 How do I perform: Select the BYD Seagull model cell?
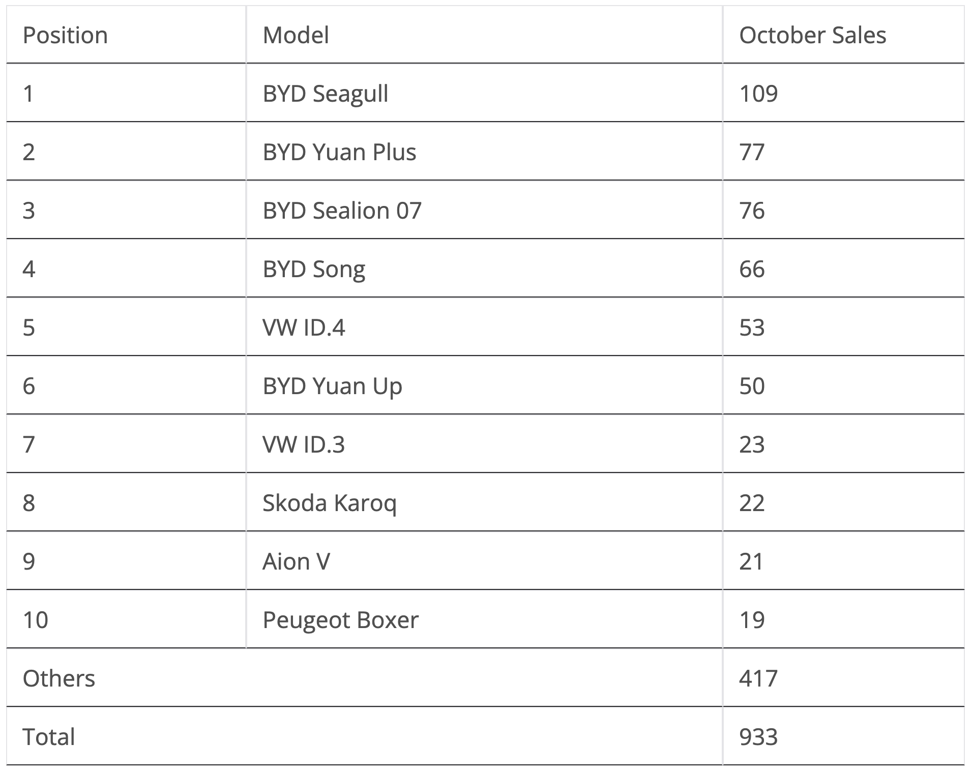325,94
